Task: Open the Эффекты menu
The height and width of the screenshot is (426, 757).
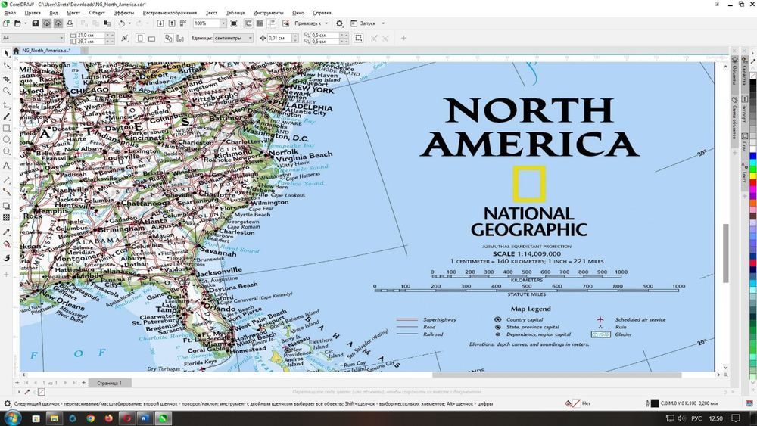Action: click(x=124, y=13)
